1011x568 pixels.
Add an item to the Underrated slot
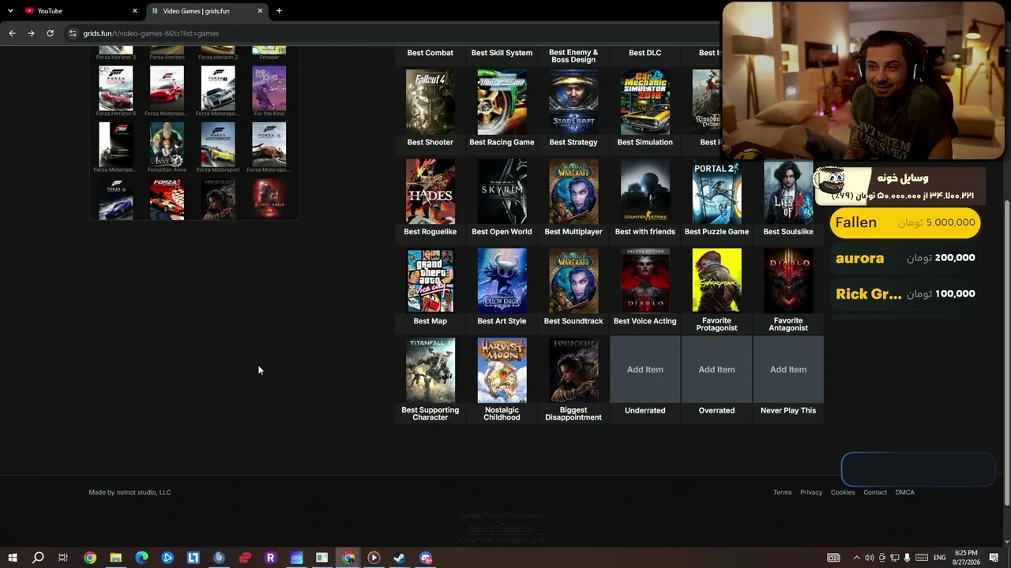tap(645, 369)
